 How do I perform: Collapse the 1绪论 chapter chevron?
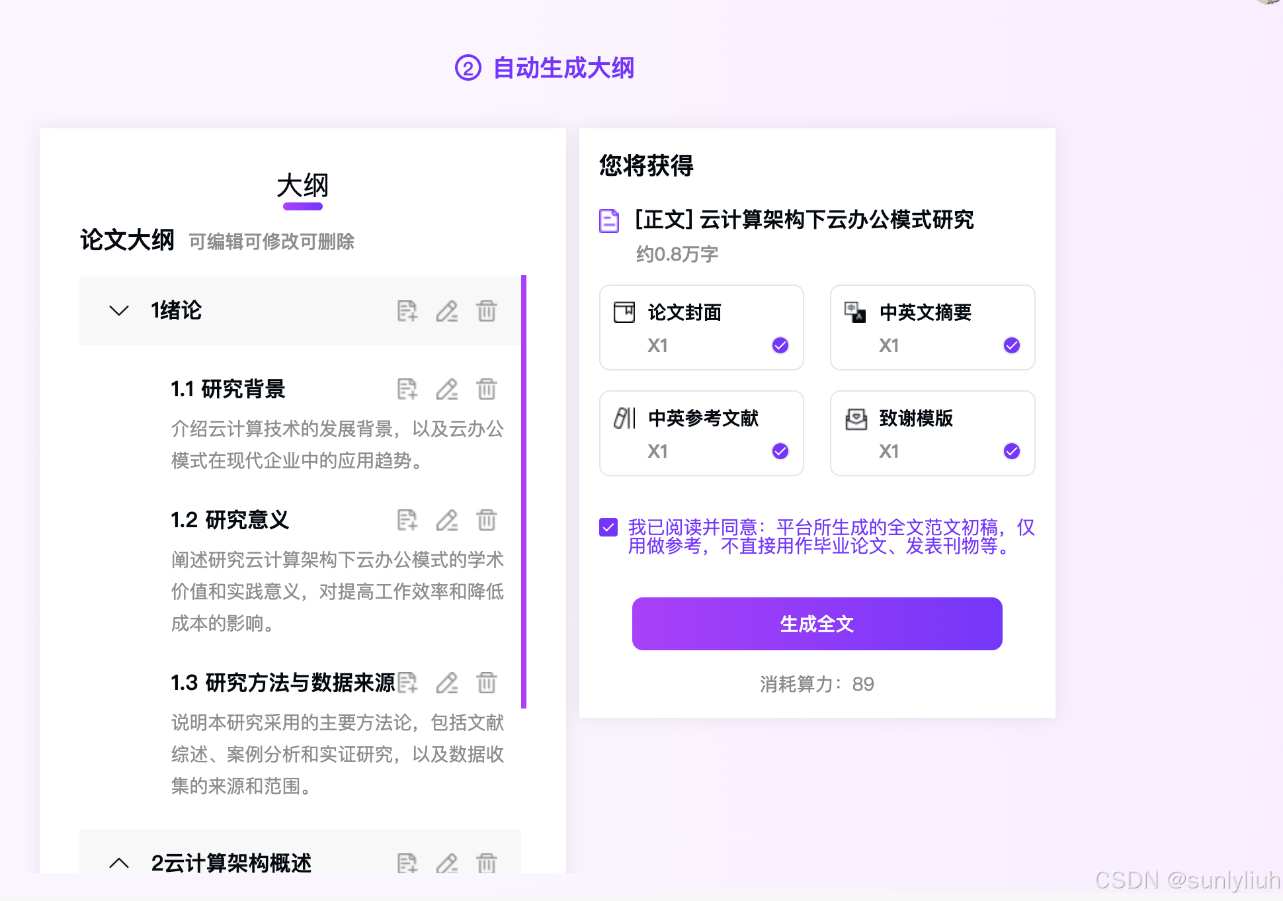tap(119, 311)
